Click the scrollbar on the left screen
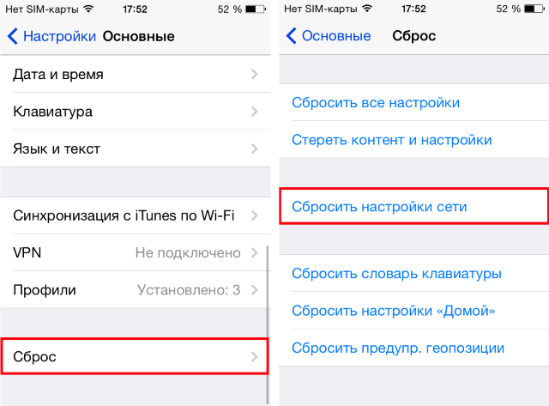Image resolution: width=549 pixels, height=406 pixels. tap(268, 325)
